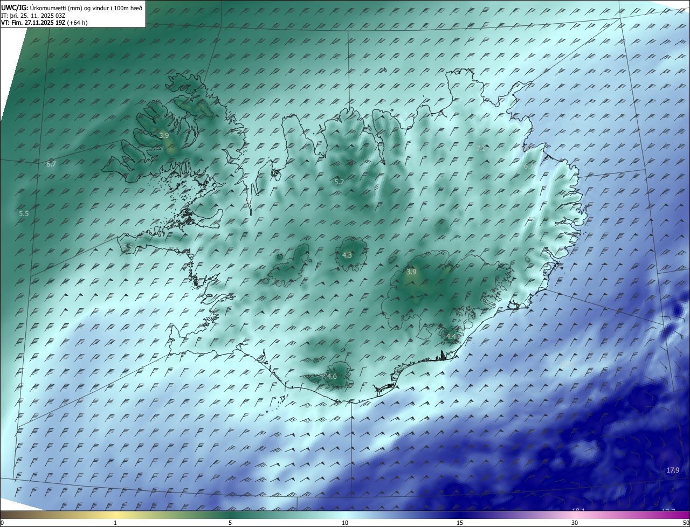This screenshot has width=690, height=527.
Task: Click the 3.9 value on Vatnajökull glacier
Action: coord(411,272)
